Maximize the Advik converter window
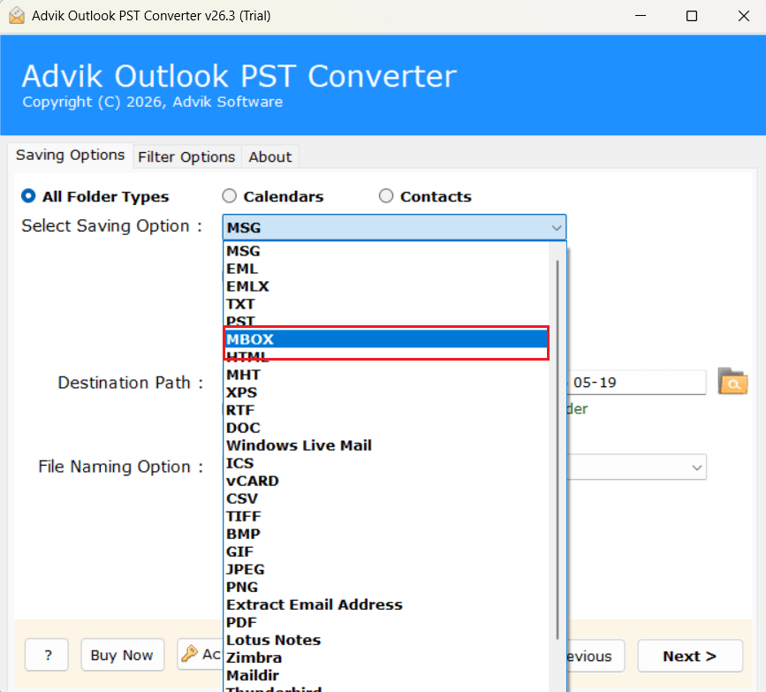 (x=692, y=16)
